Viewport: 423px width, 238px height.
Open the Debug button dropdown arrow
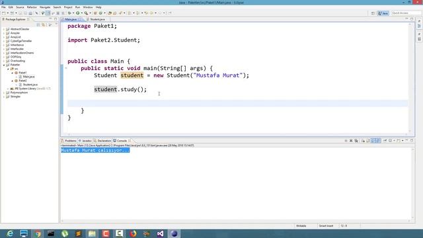pyautogui.click(x=73, y=13)
